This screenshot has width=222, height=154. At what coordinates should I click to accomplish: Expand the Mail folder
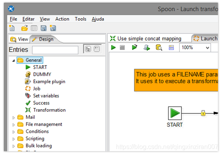(x=14, y=118)
